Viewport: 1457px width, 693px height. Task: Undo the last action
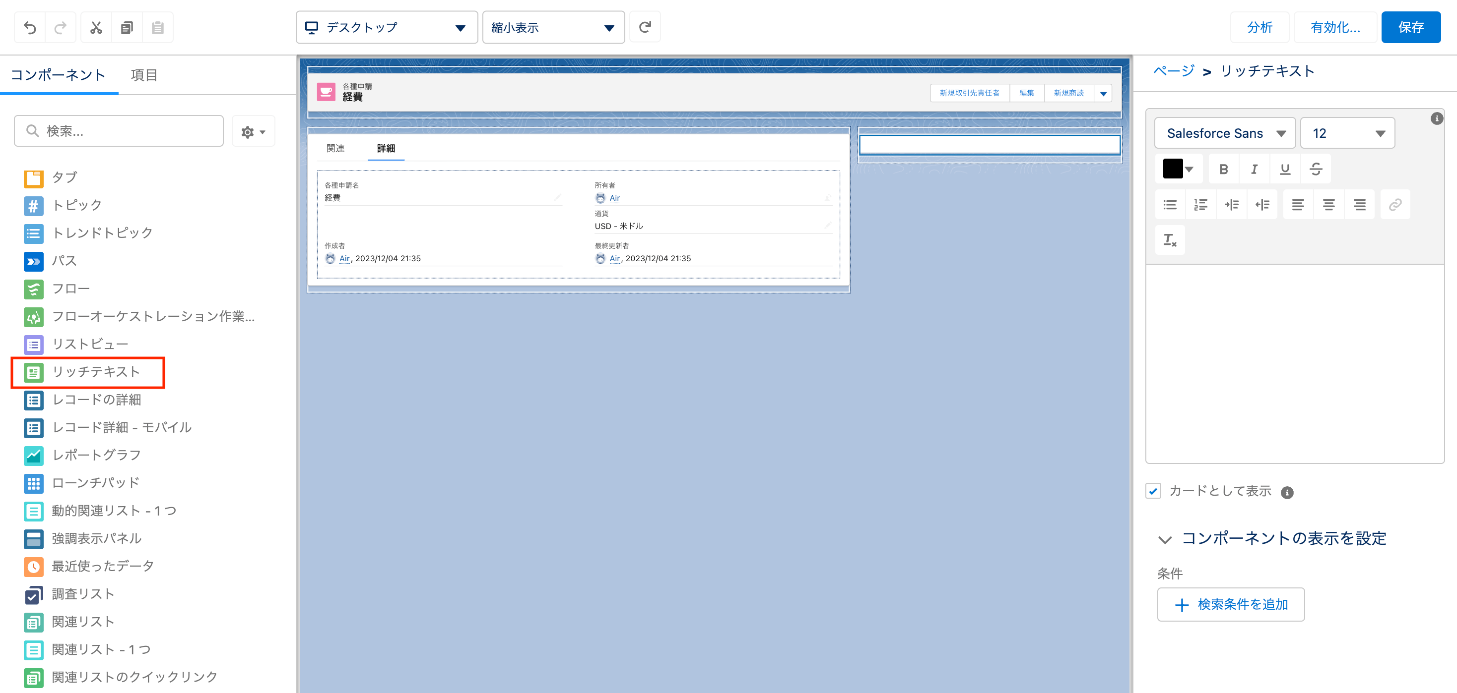[30, 27]
